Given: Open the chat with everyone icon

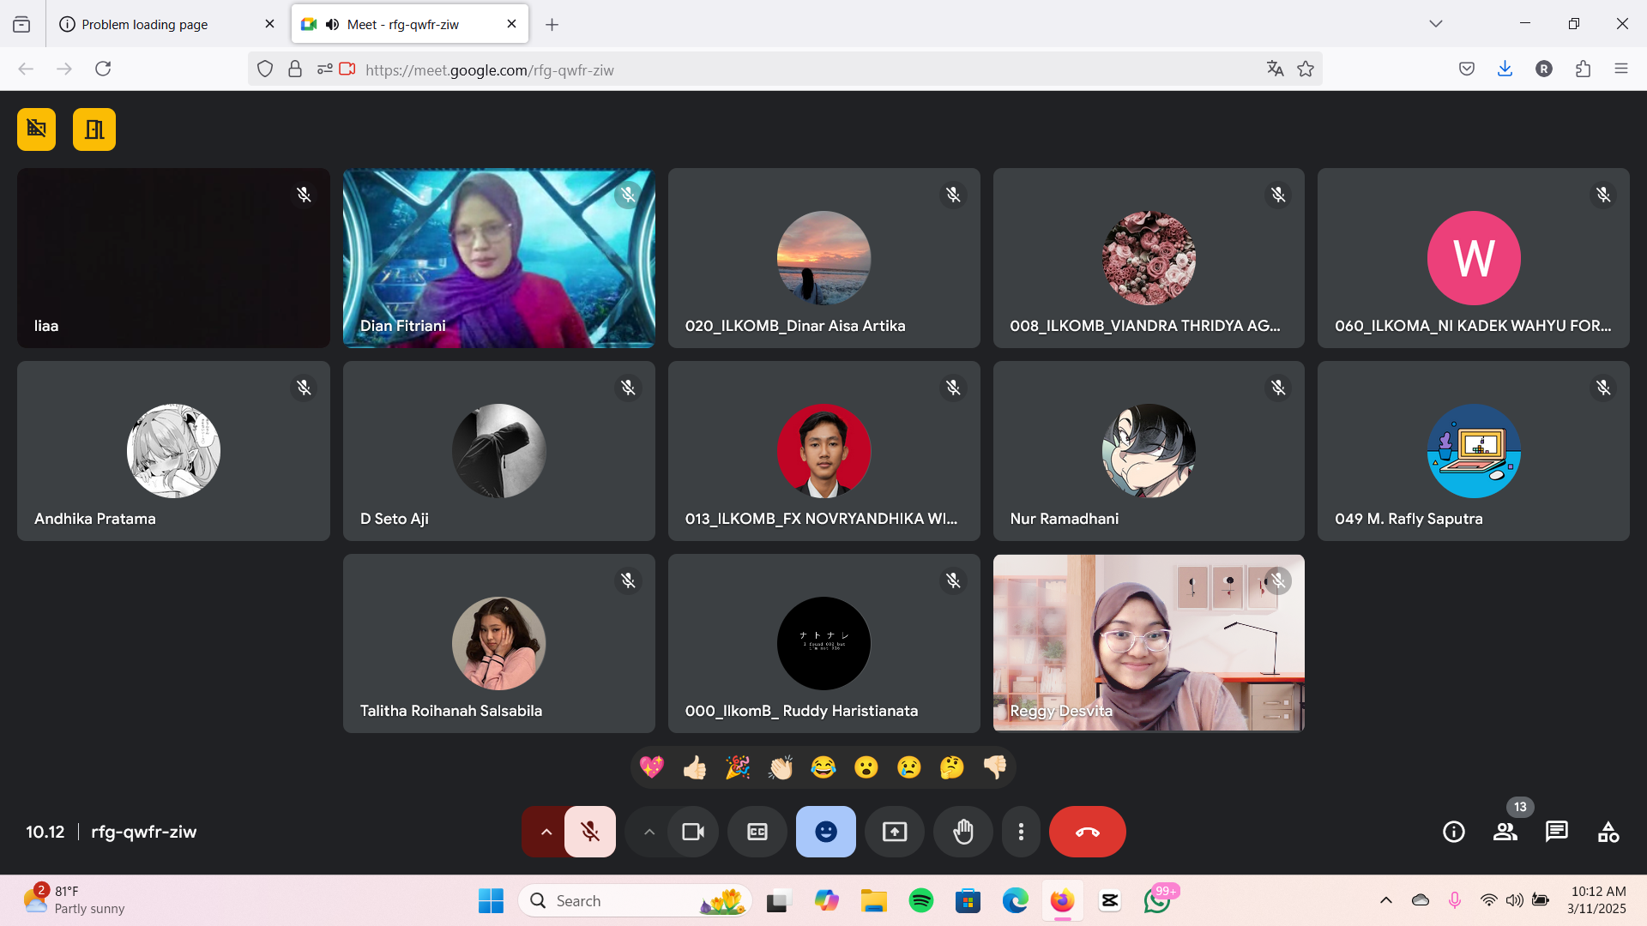Looking at the screenshot, I should (x=1557, y=832).
